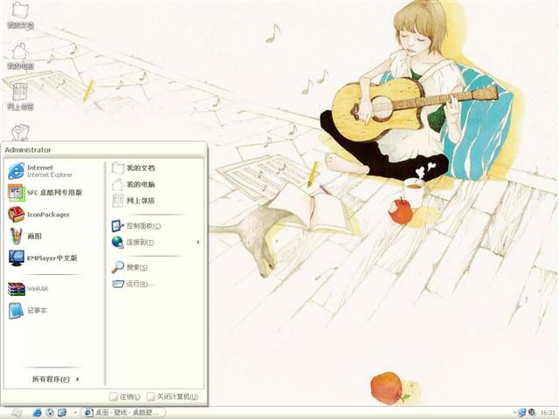
Task: Expand the hidden quick launch items arrow
Action: pyautogui.click(x=75, y=413)
